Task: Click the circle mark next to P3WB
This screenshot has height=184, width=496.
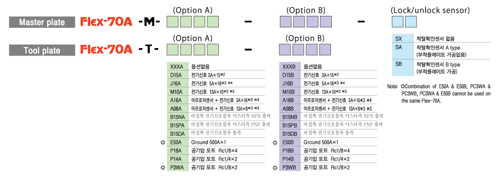Action: (x=275, y=168)
